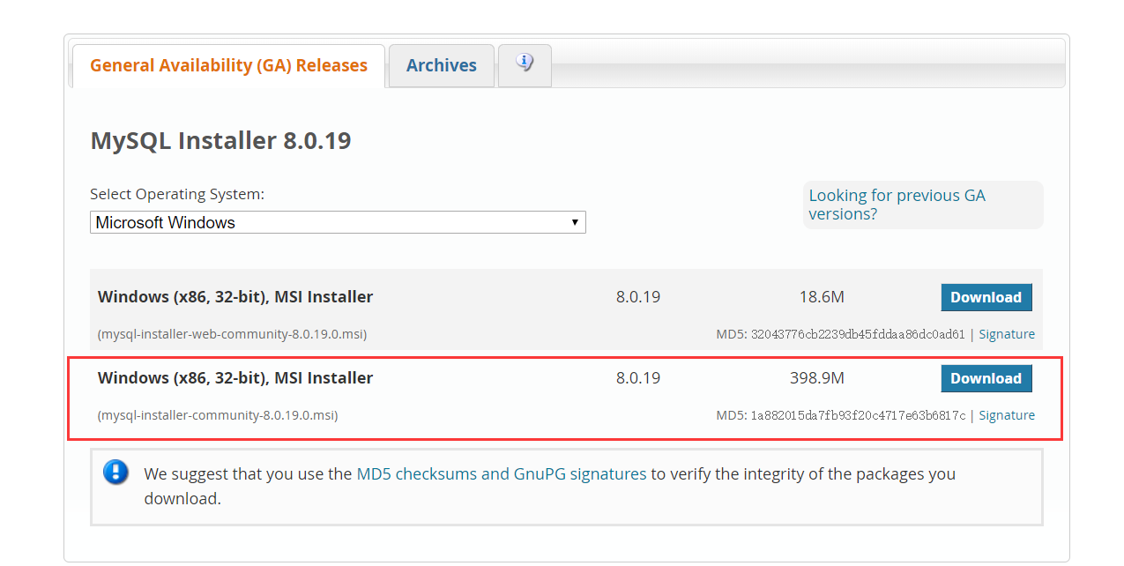Download the 18.6M web community installer
Viewport: 1124px width, 566px height.
(x=986, y=297)
